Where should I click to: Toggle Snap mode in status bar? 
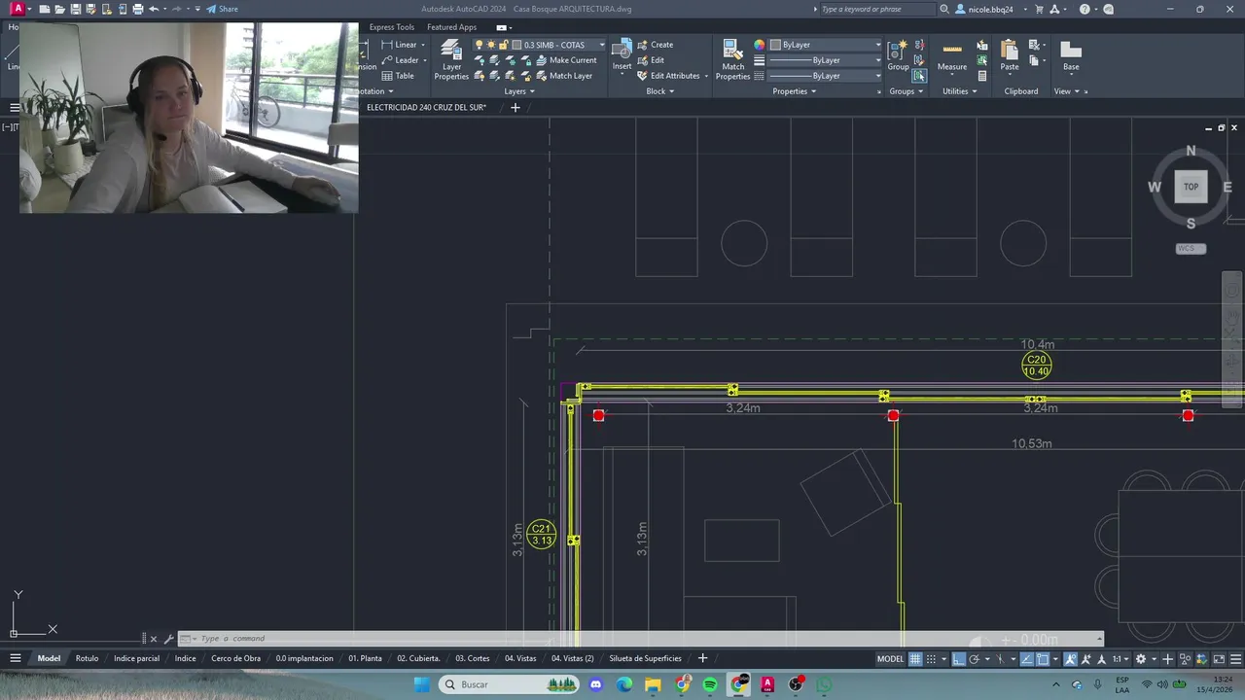[931, 659]
